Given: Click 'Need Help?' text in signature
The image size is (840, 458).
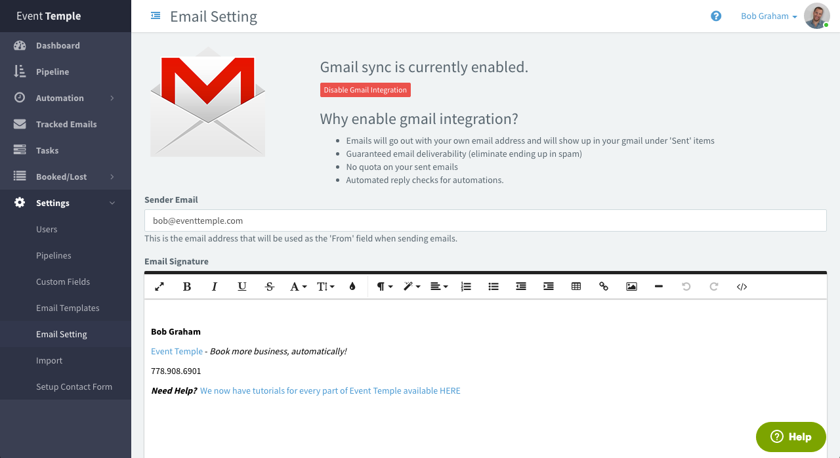Looking at the screenshot, I should pos(174,390).
